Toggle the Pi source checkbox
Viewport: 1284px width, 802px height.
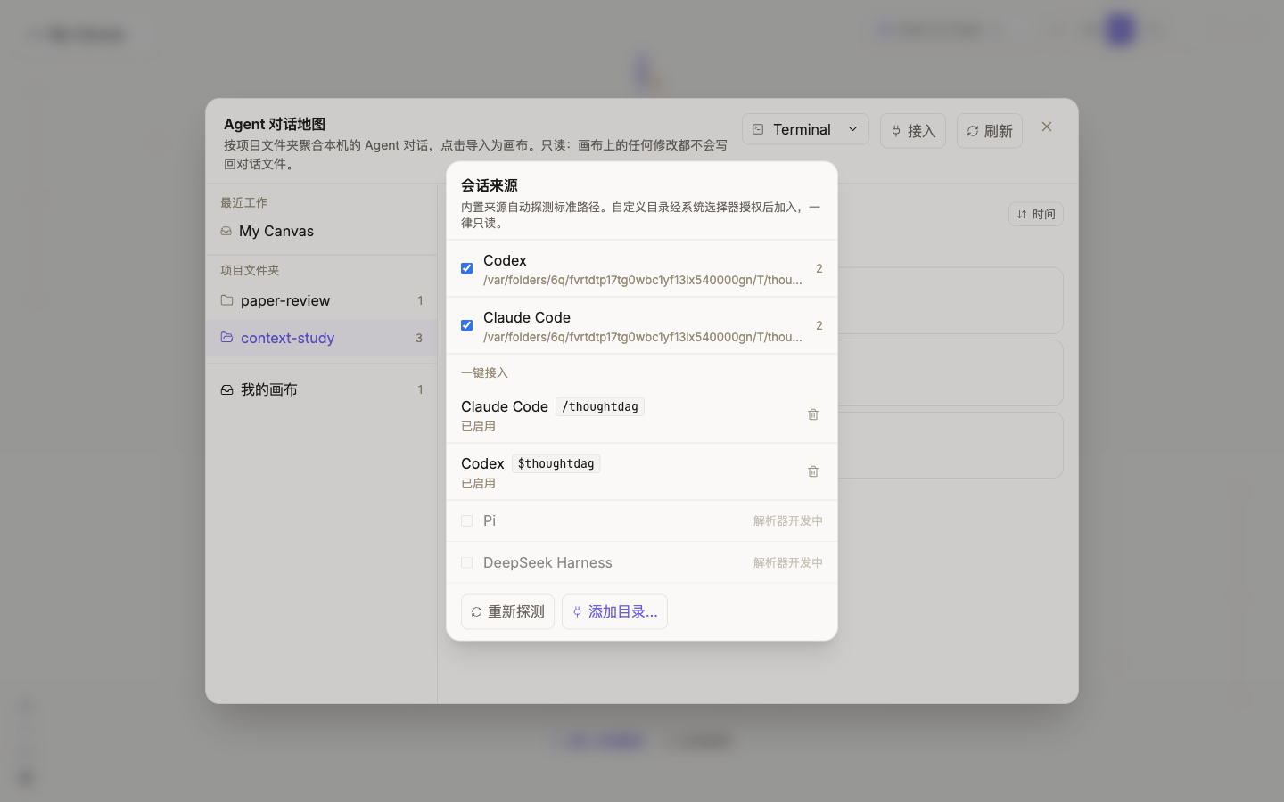point(466,520)
